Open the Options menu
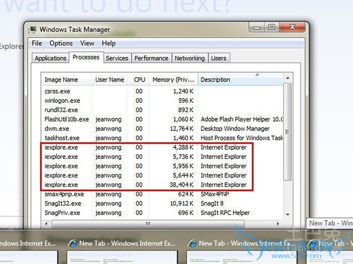This screenshot has width=353, height=264. [61, 43]
